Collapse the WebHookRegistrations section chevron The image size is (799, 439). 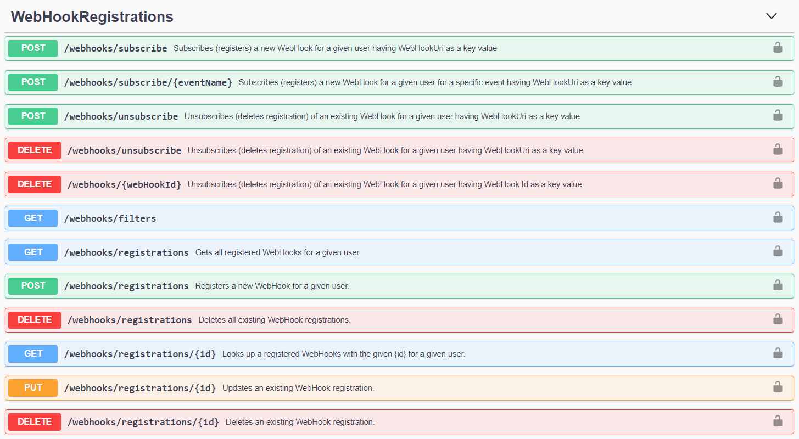(771, 16)
